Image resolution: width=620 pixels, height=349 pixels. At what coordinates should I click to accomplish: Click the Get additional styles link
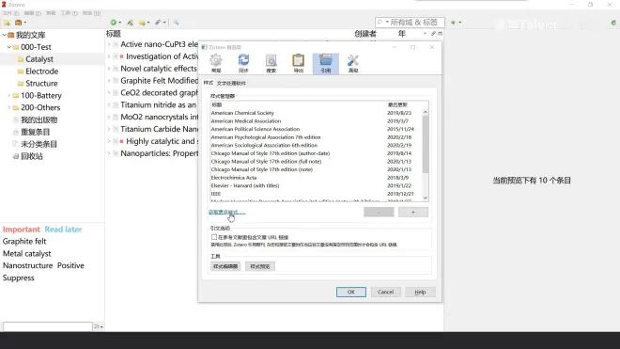tap(227, 213)
